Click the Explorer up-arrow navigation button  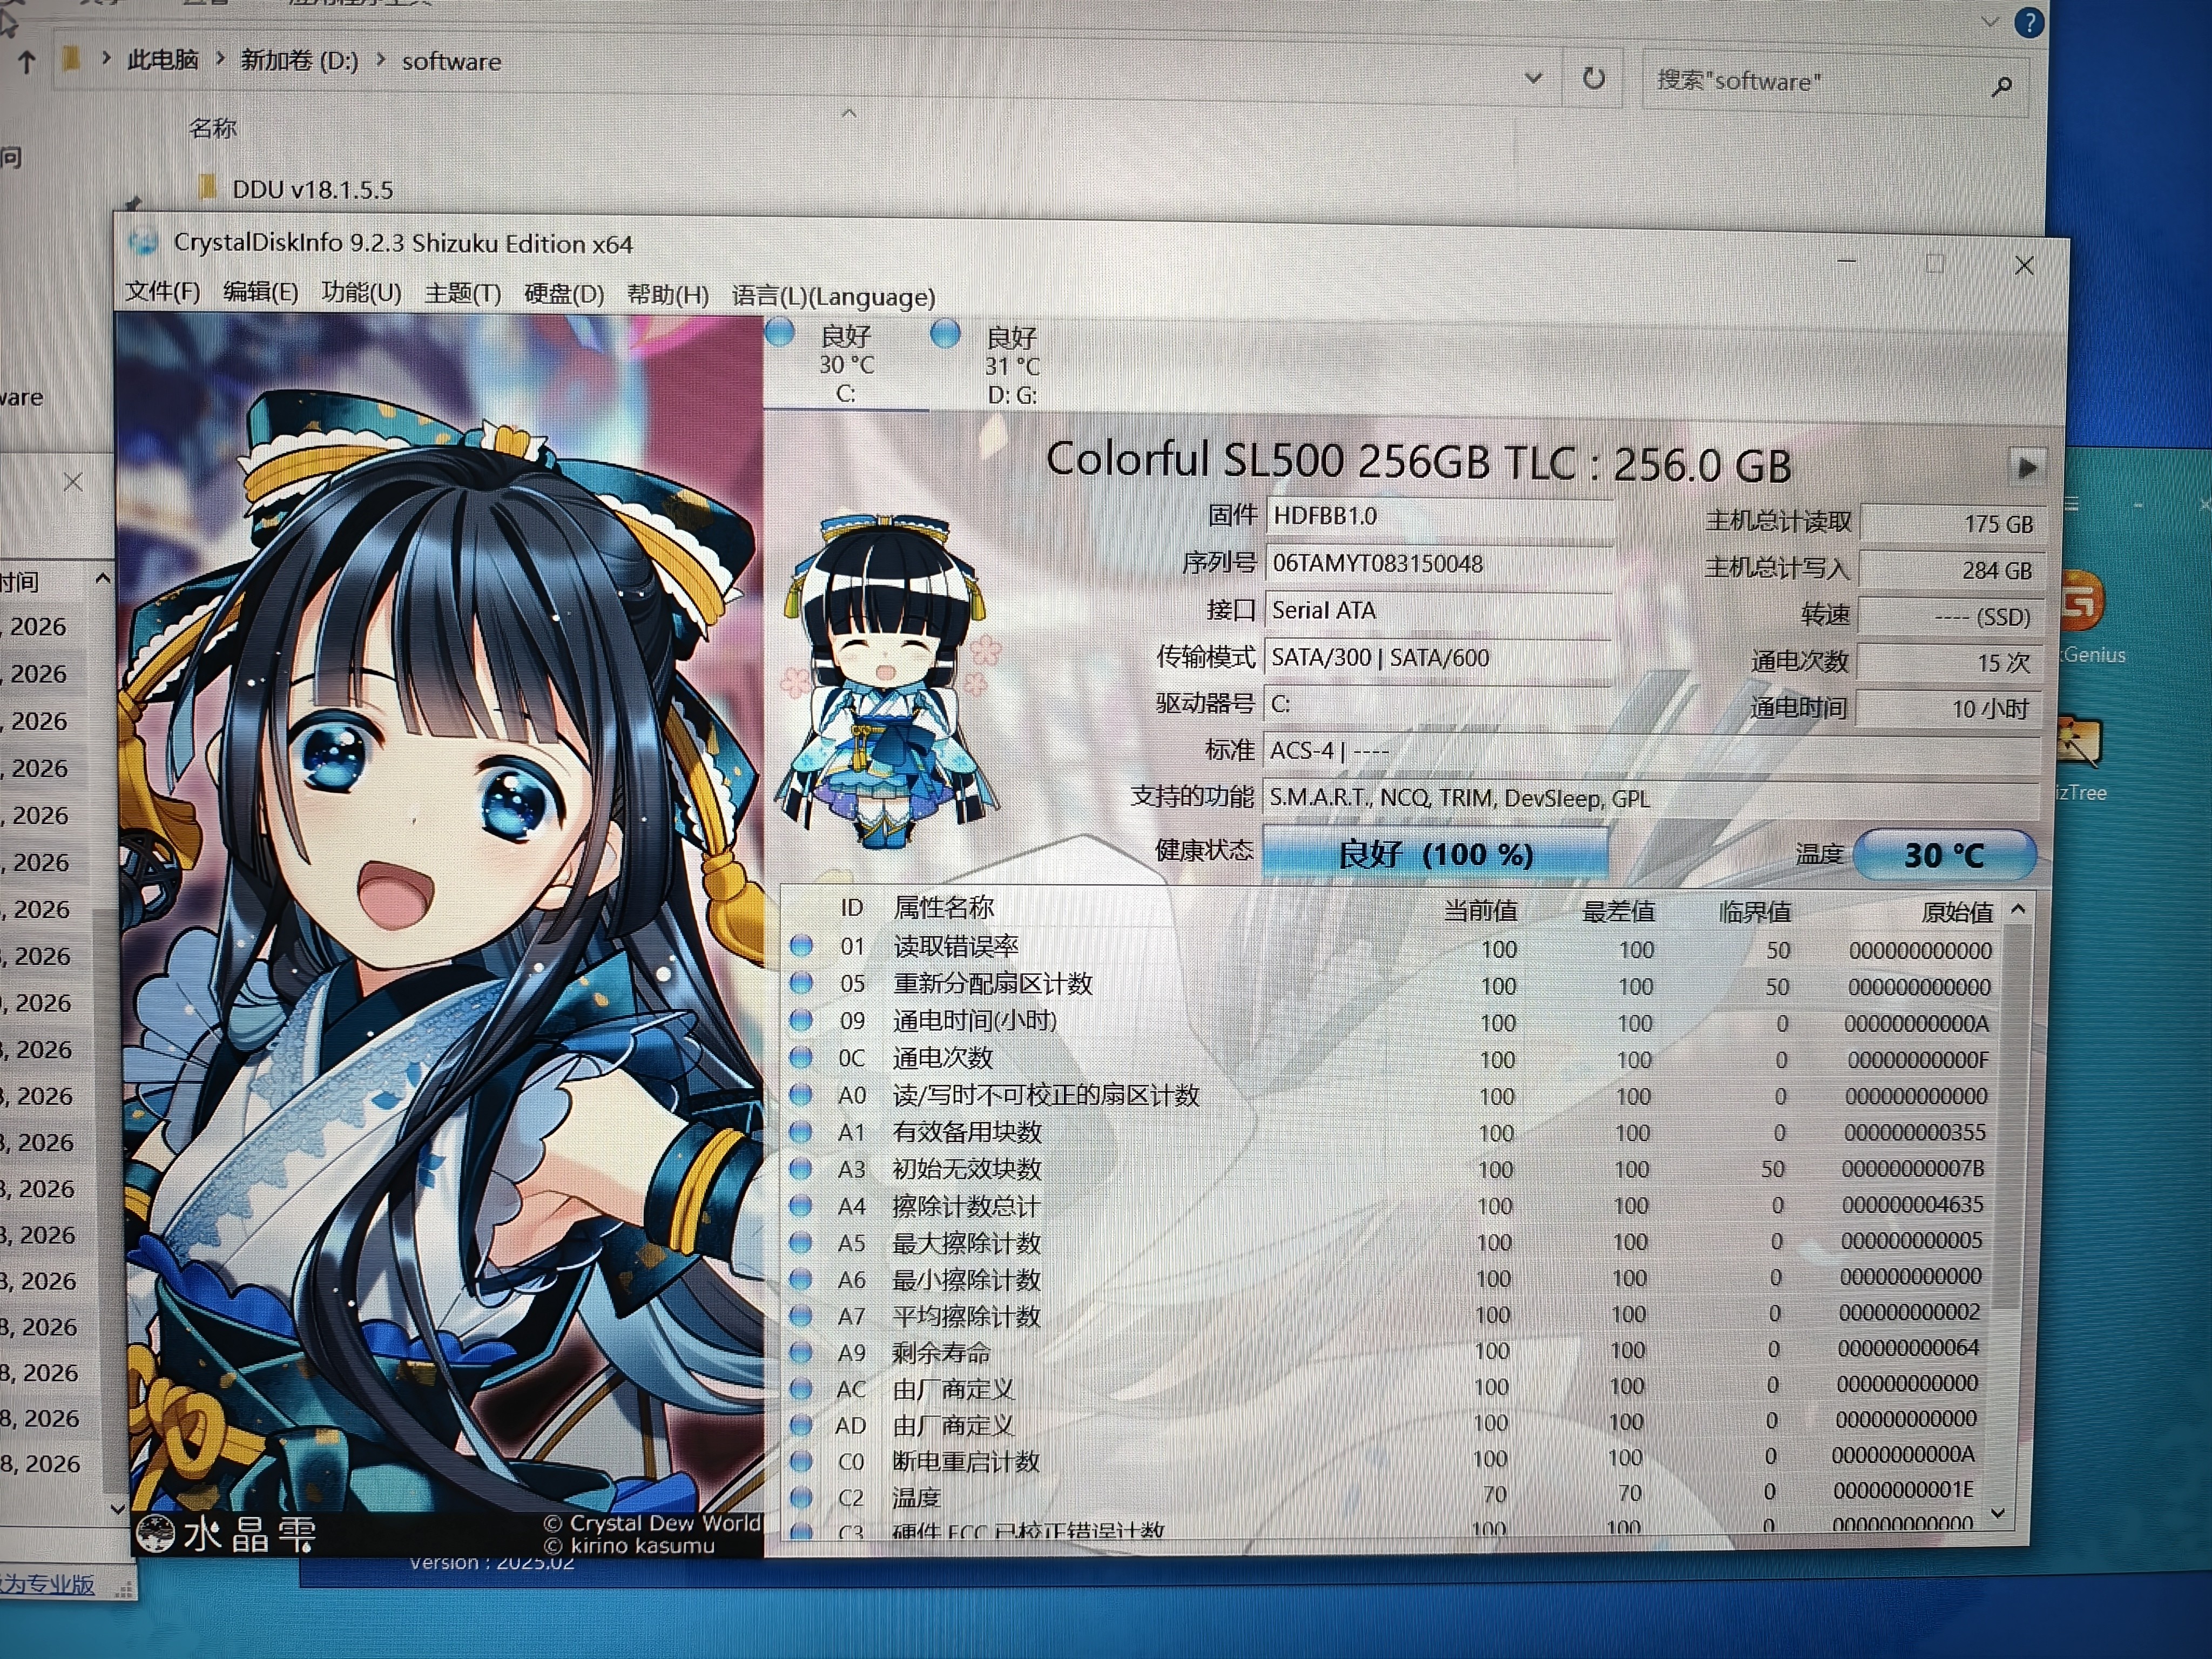tap(27, 63)
